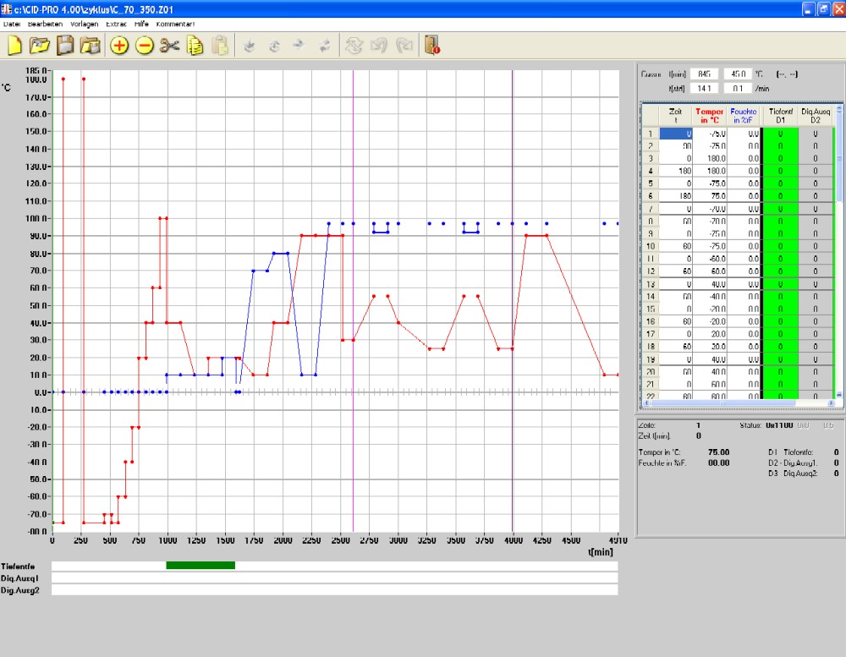
Task: Click the cursor t[min] field showing 845
Action: click(704, 74)
